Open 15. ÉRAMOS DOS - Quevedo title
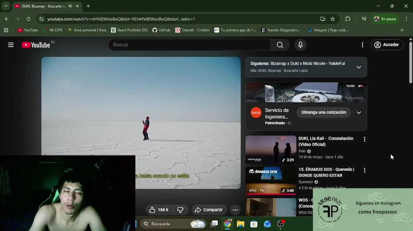This screenshot has width=413, height=231. tap(326, 172)
